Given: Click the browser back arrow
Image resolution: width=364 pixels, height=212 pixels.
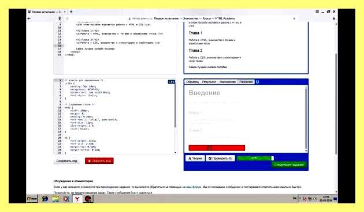Looking at the screenshot, I should click(29, 18).
